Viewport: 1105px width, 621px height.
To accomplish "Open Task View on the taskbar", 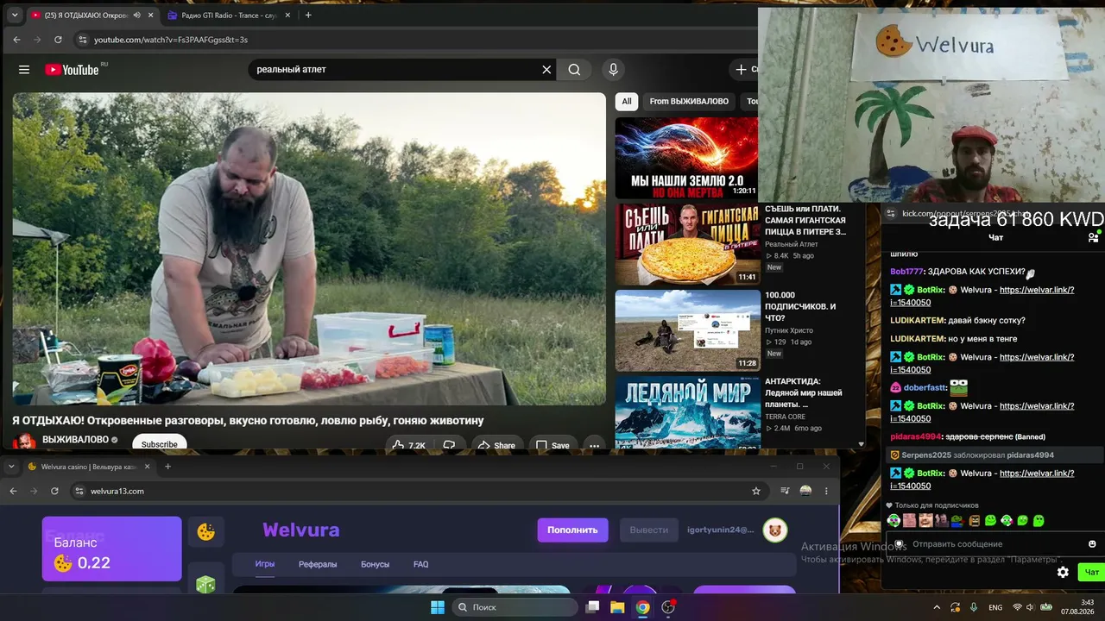I will click(x=592, y=607).
